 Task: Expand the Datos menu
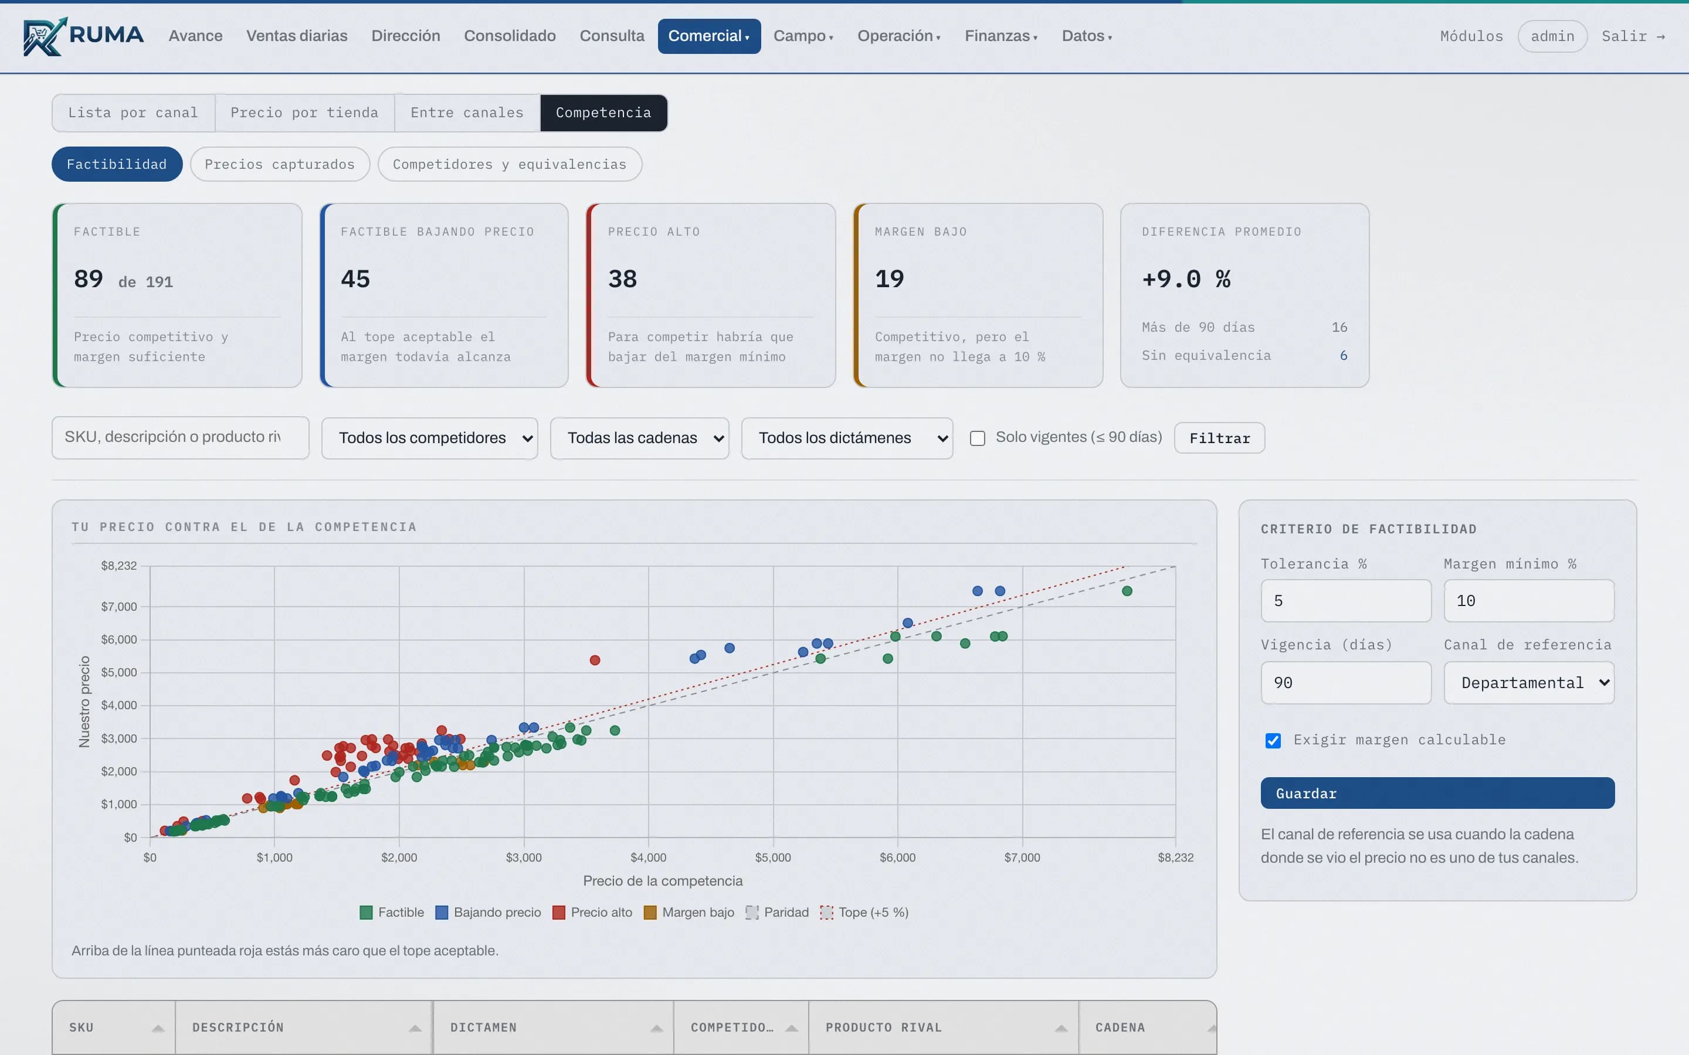[x=1087, y=36]
